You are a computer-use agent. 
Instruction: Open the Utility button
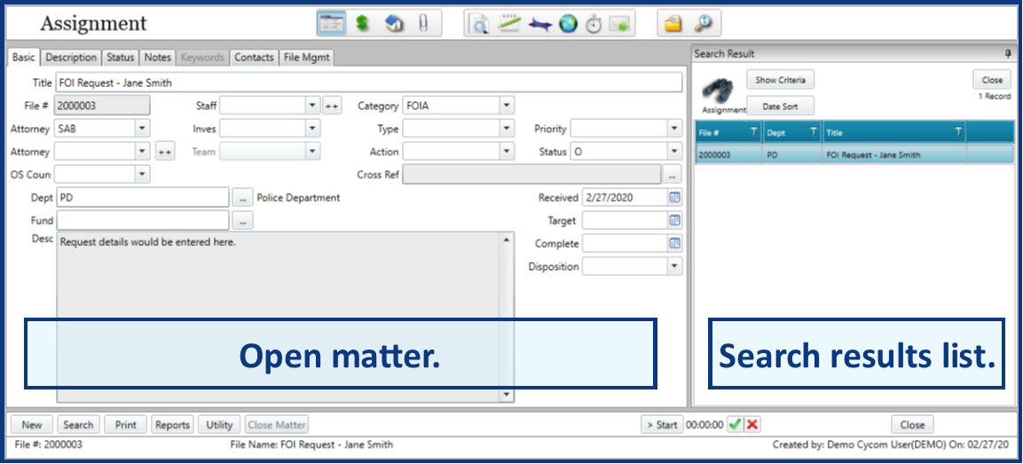click(x=219, y=425)
